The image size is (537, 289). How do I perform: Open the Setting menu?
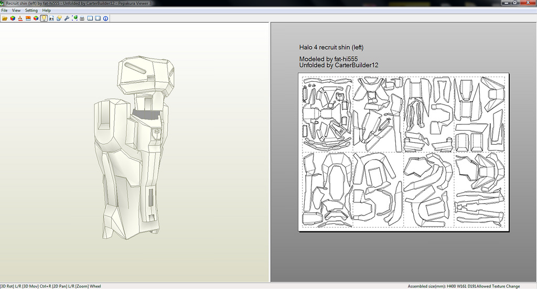(31, 10)
